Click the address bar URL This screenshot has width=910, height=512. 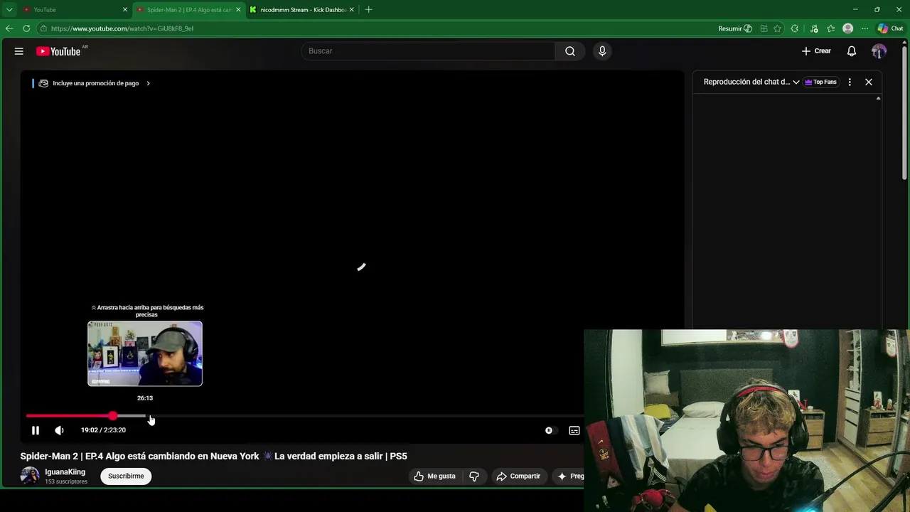point(122,28)
